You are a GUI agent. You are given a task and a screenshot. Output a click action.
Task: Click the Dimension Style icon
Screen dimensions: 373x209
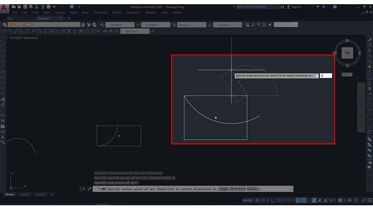138,25
